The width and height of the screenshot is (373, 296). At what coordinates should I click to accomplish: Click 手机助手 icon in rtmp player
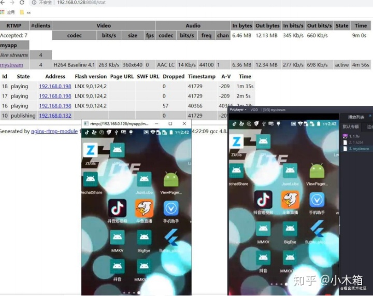coord(171,208)
